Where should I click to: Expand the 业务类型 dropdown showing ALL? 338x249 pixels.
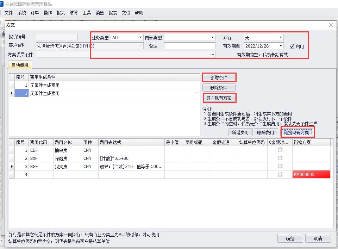pos(140,37)
